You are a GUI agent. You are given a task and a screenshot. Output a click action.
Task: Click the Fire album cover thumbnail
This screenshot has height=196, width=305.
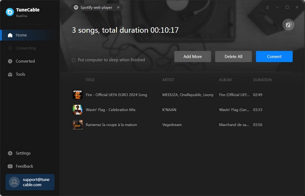click(x=77, y=95)
